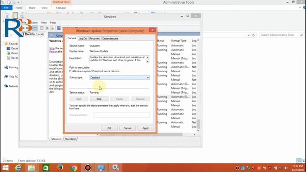Image resolution: width=306 pixels, height=172 pixels.
Task: Switch to Standard view tab in Services
Action: pos(70,139)
